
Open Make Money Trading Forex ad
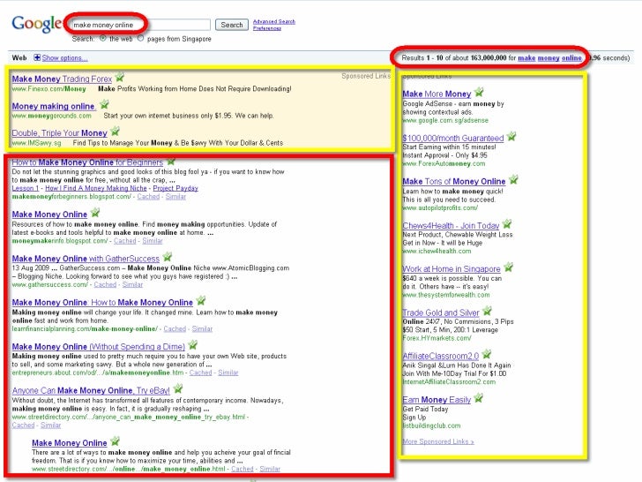pyautogui.click(x=62, y=79)
